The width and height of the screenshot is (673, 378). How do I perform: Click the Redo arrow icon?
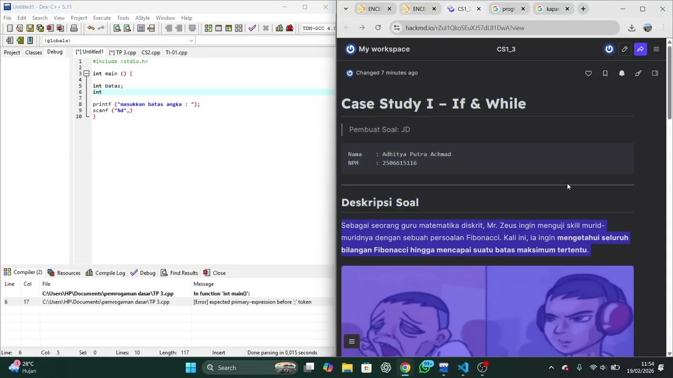pyautogui.click(x=101, y=28)
